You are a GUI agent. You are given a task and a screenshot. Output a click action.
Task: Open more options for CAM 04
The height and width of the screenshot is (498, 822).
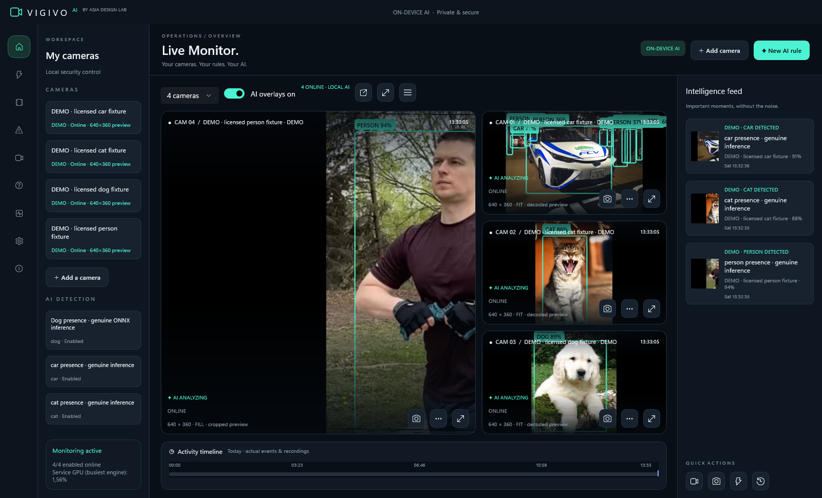[438, 418]
